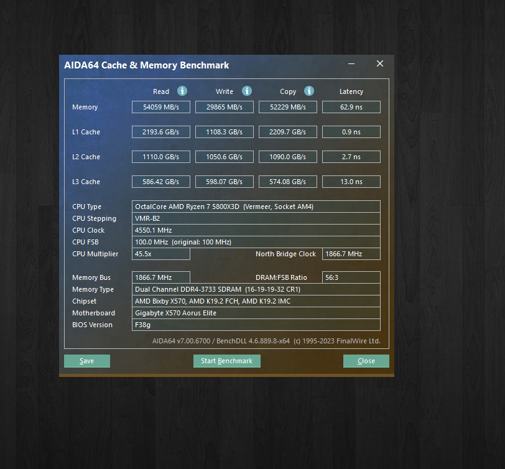Click the Close button at bottom
Image resolution: width=505 pixels, height=469 pixels.
[366, 361]
